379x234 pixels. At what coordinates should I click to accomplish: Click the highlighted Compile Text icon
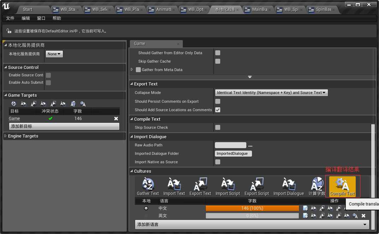point(342,186)
